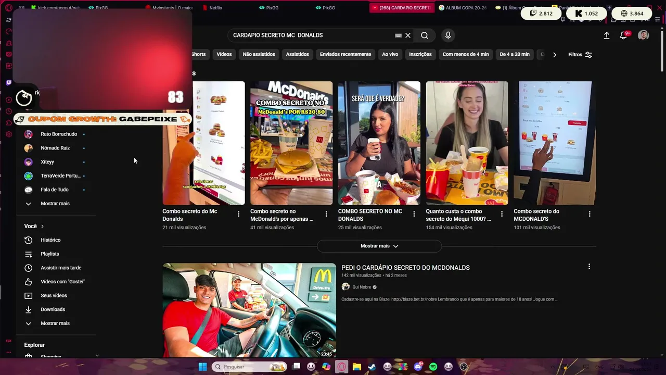Click Gui Nobre channel avatar

(345, 287)
